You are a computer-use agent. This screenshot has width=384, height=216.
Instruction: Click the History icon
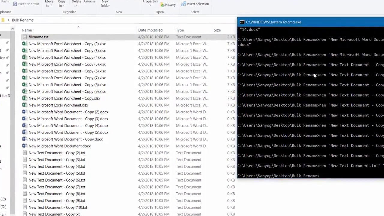(x=162, y=4)
